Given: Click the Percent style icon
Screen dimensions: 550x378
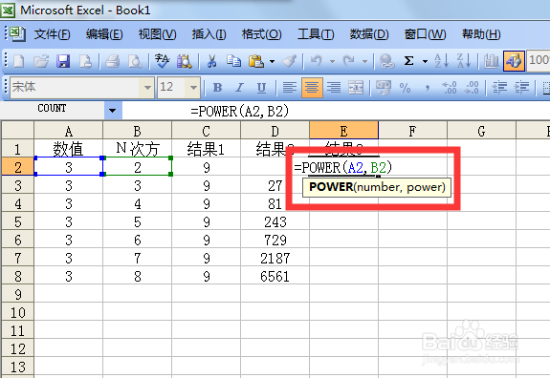Looking at the screenshot, I should [406, 87].
